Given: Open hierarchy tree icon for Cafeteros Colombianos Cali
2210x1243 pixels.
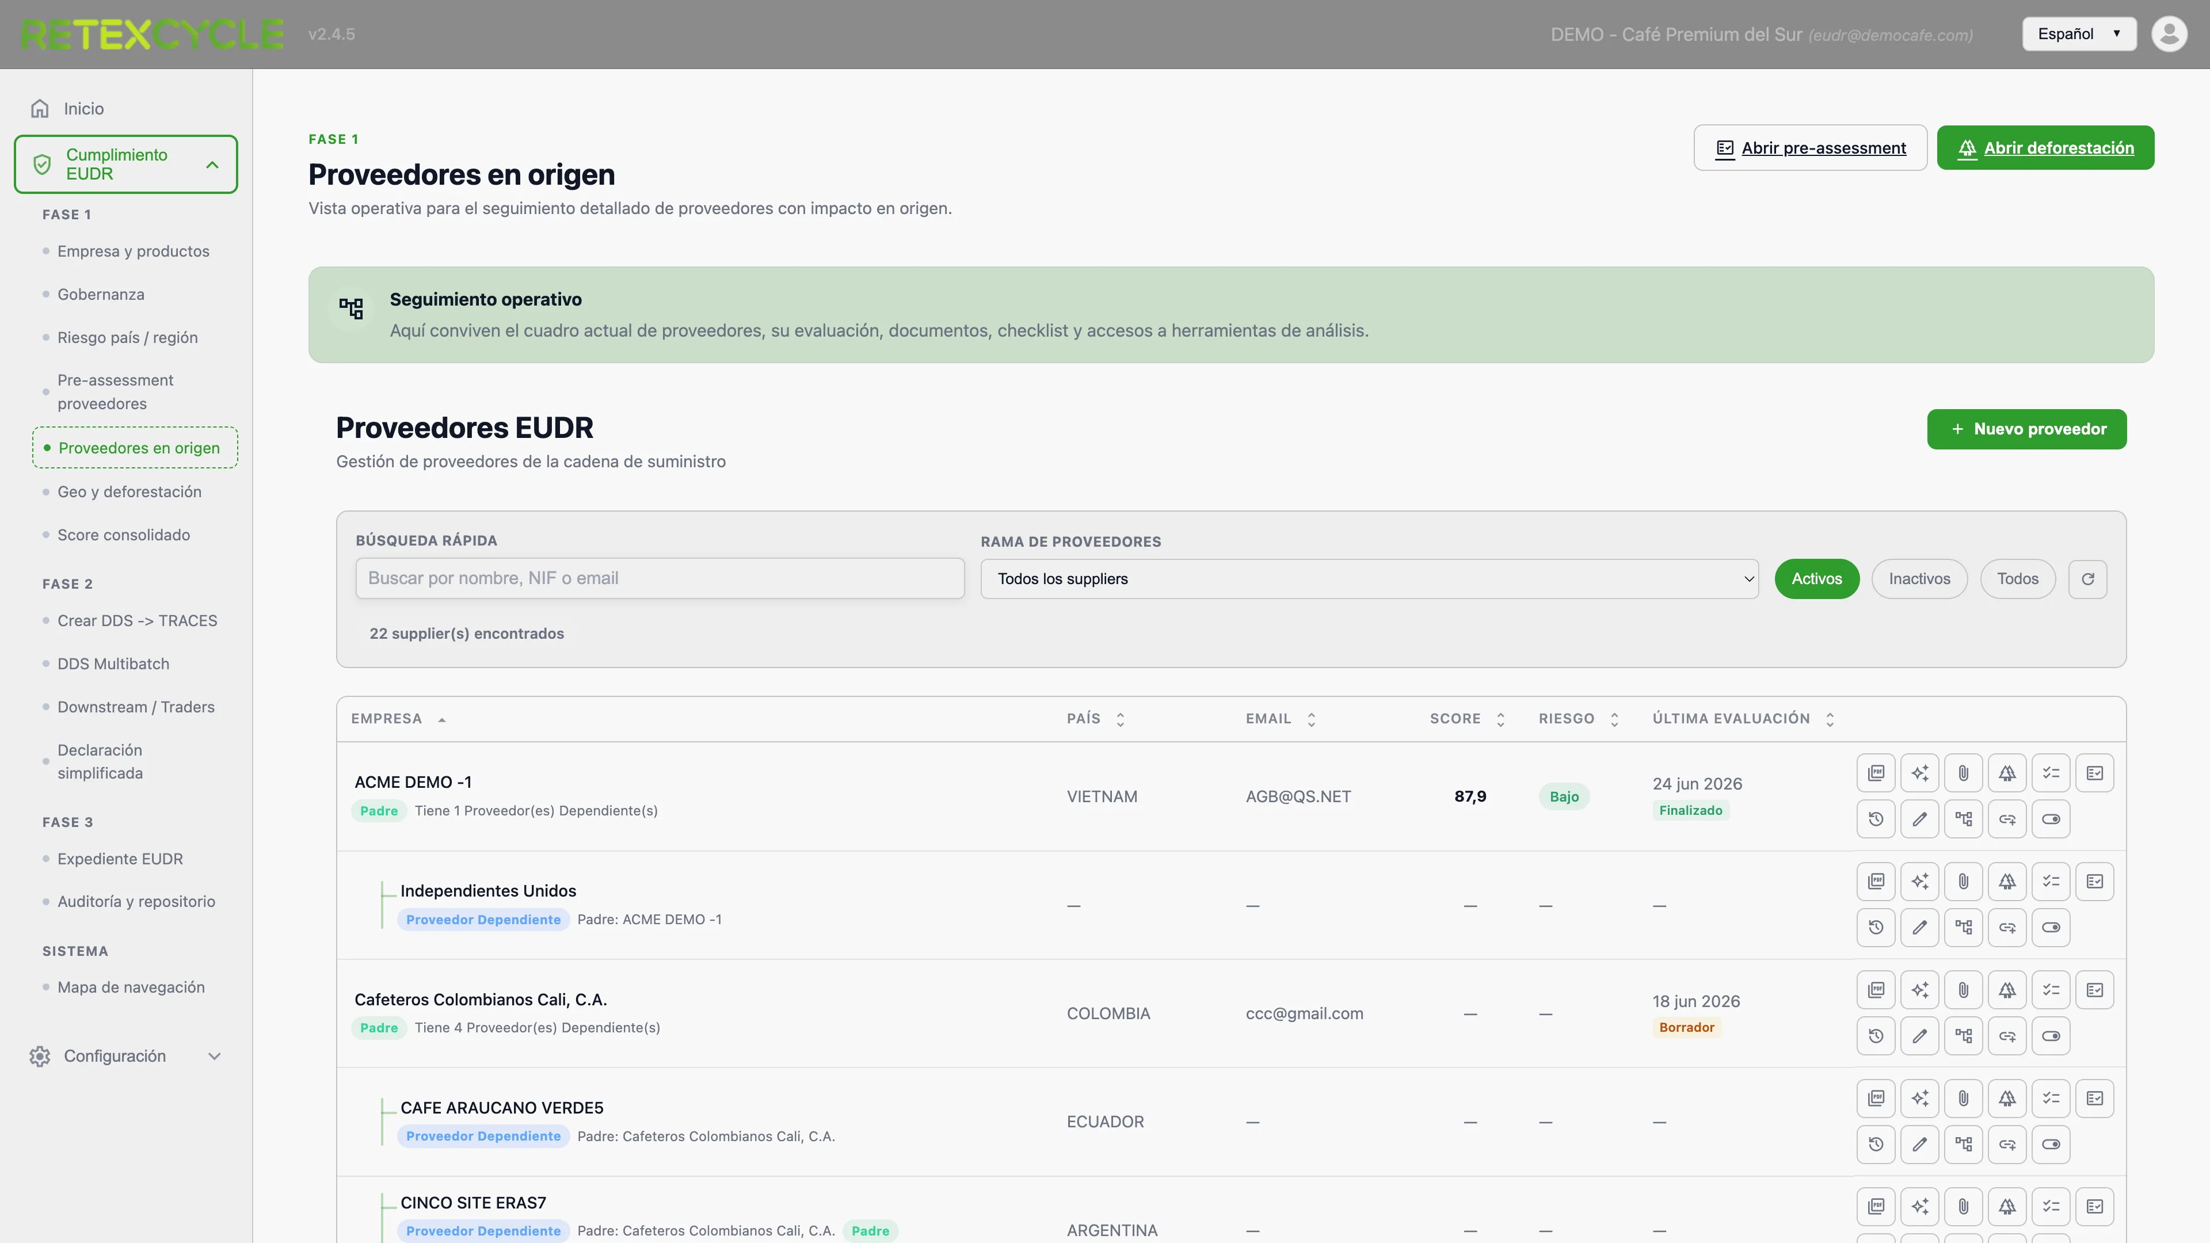Looking at the screenshot, I should click(x=1964, y=1035).
